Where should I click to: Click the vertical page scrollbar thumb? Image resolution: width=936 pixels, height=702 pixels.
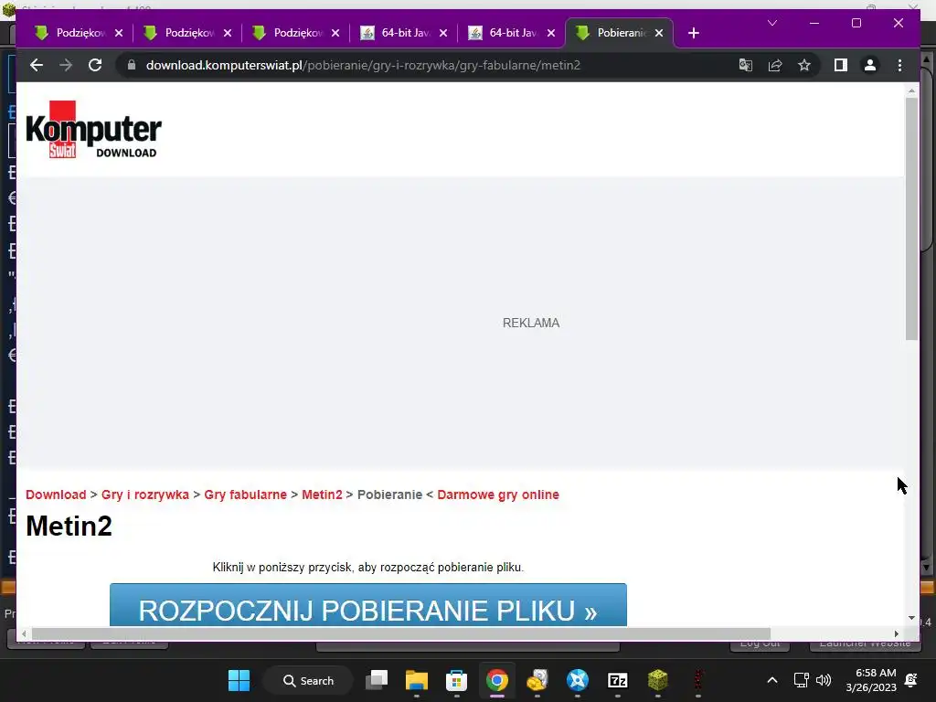(911, 219)
